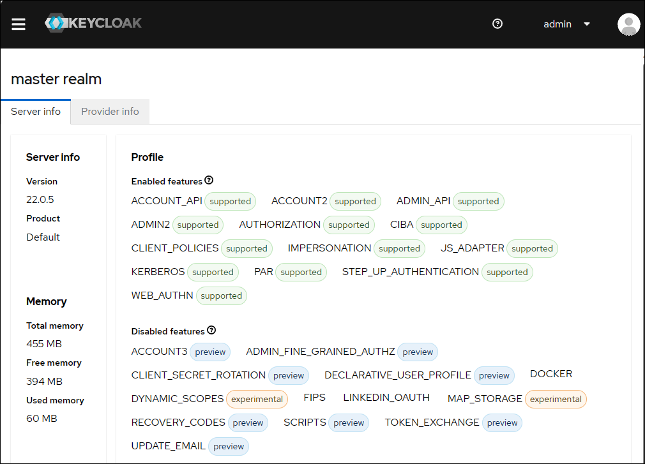Click help icon next to Enabled features
645x464 pixels.
(209, 181)
